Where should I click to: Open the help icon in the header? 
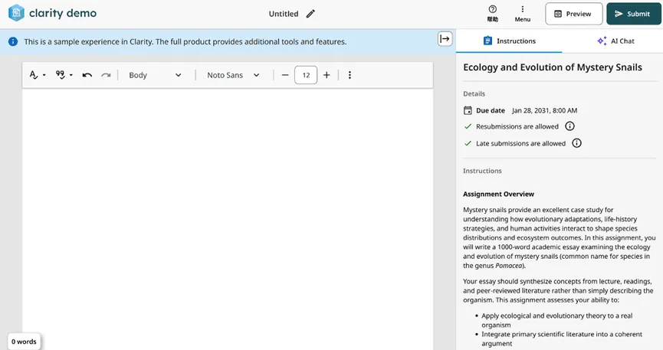(x=492, y=10)
